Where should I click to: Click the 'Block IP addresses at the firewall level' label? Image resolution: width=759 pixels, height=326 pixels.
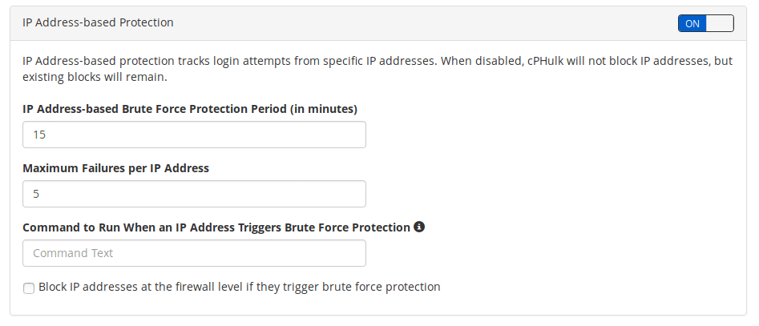click(x=239, y=287)
